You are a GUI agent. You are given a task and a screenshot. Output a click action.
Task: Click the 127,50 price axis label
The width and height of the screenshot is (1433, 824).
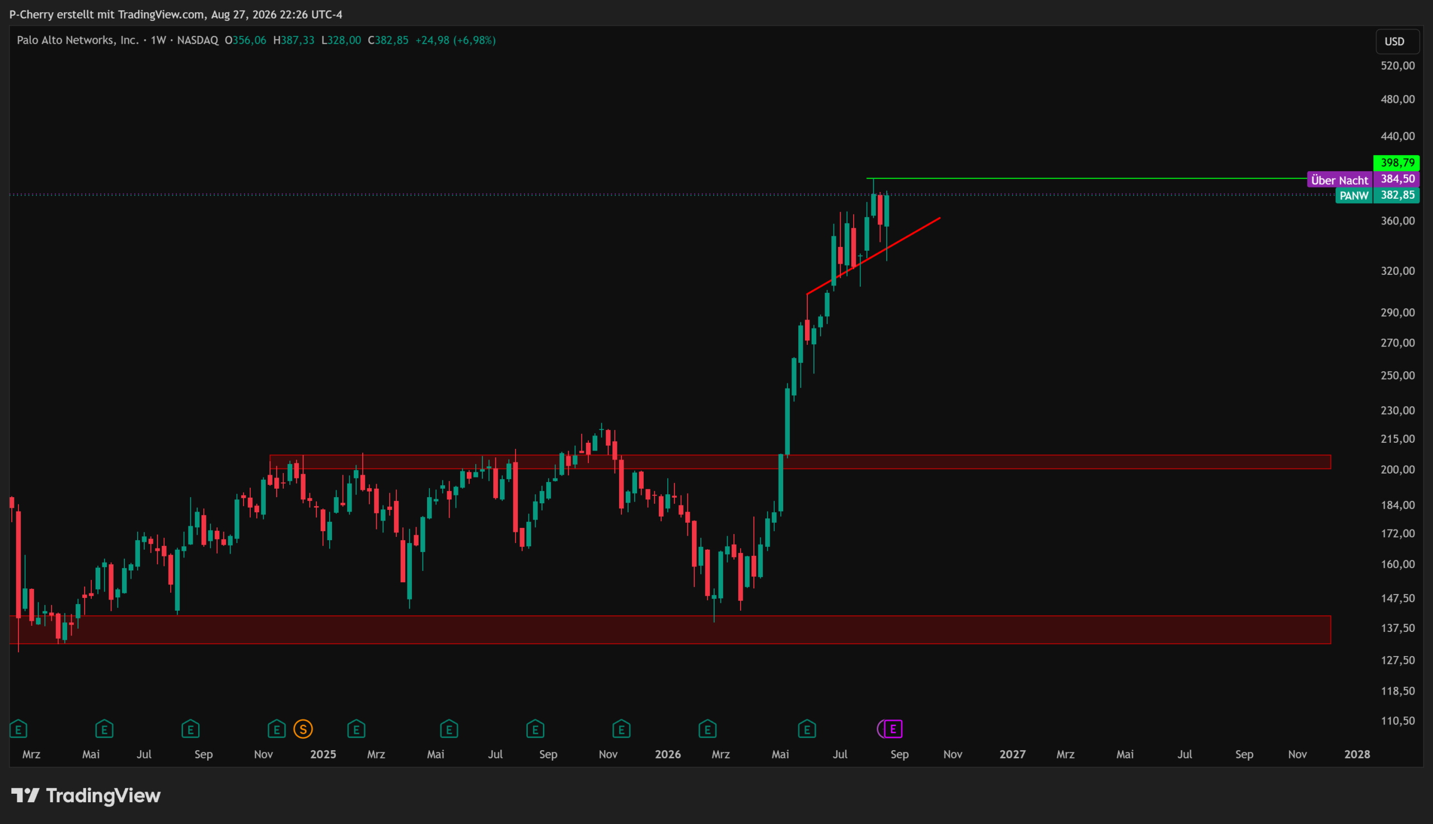(x=1397, y=661)
